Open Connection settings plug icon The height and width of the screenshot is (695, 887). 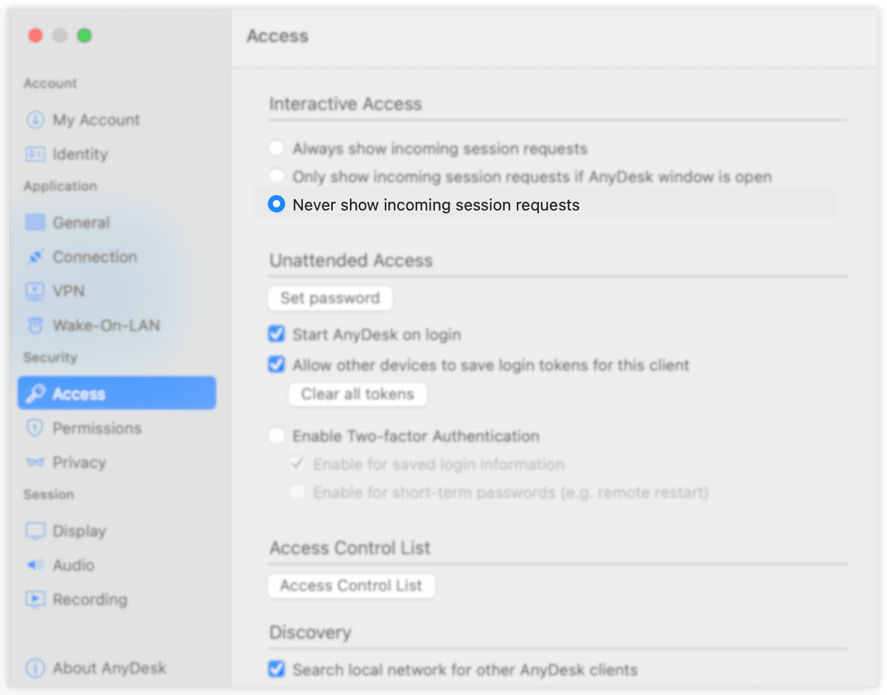coord(35,257)
